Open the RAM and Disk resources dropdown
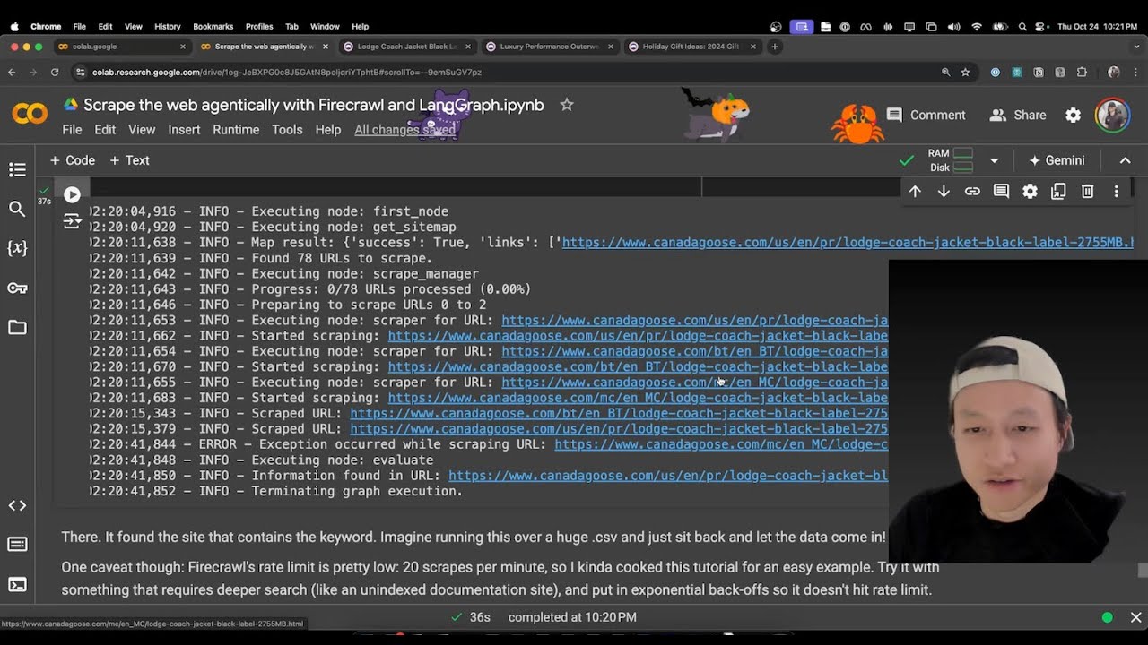This screenshot has height=645, width=1148. click(x=994, y=160)
